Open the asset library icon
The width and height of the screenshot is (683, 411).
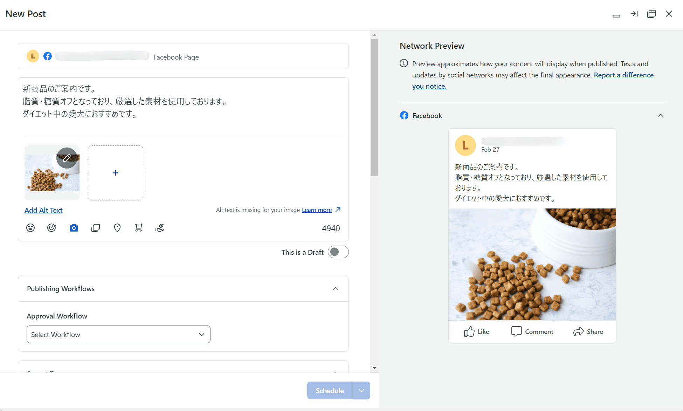96,228
